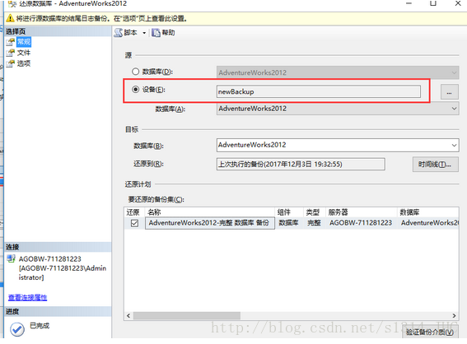Click the Script (脚本) toolbar icon
Image resolution: width=467 pixels, height=344 pixels.
coord(119,32)
